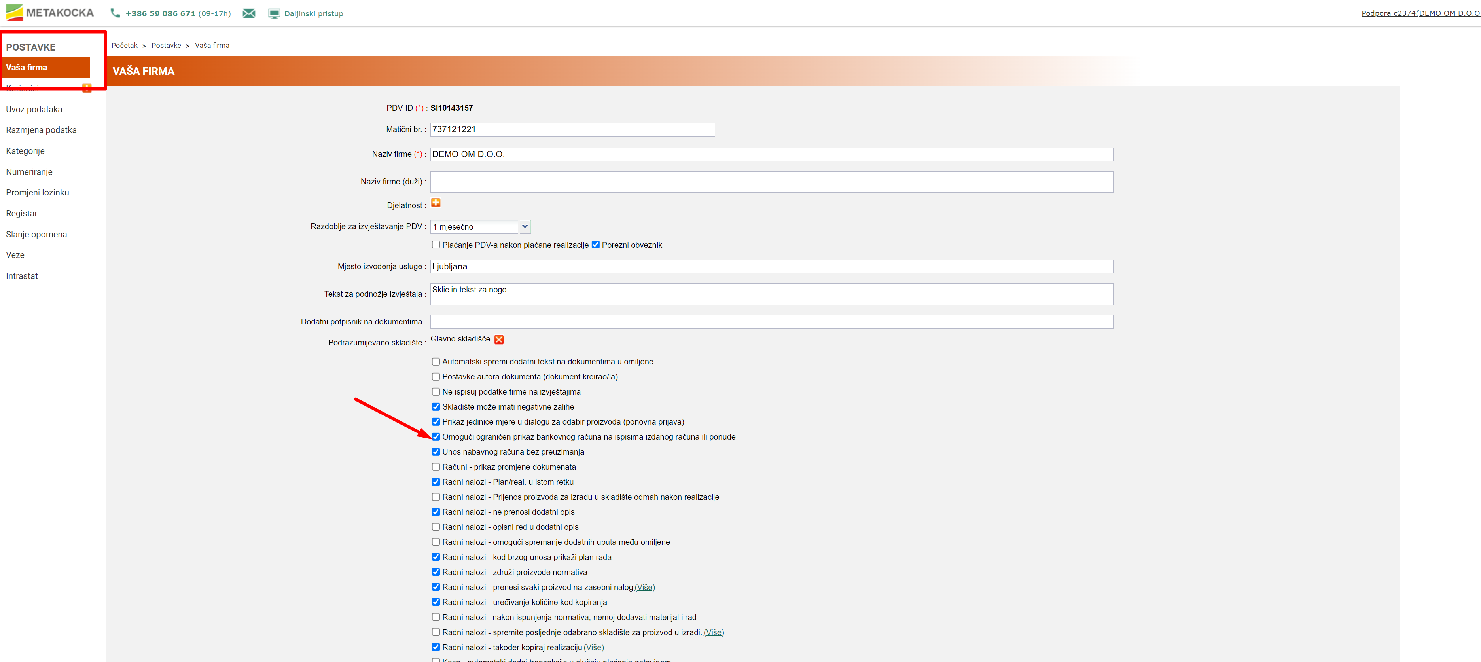The height and width of the screenshot is (662, 1481).
Task: Open Više link for zasebni nalog
Action: (x=644, y=587)
